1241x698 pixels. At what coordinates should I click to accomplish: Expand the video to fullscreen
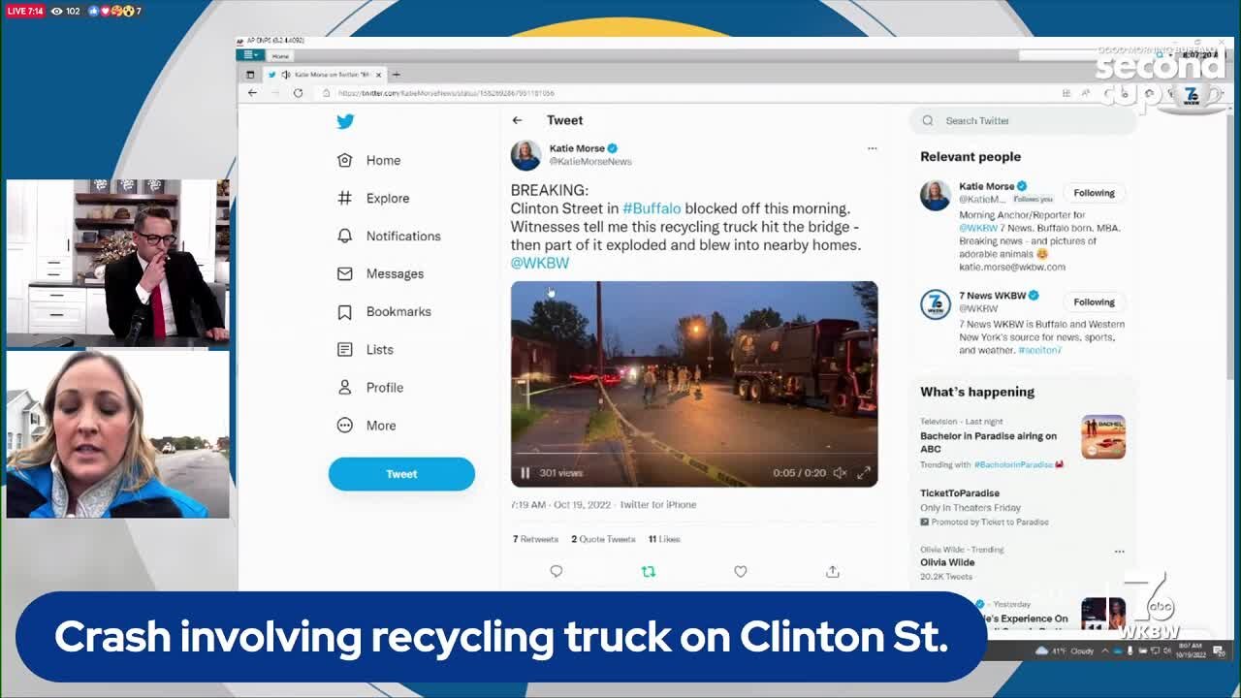pos(864,473)
